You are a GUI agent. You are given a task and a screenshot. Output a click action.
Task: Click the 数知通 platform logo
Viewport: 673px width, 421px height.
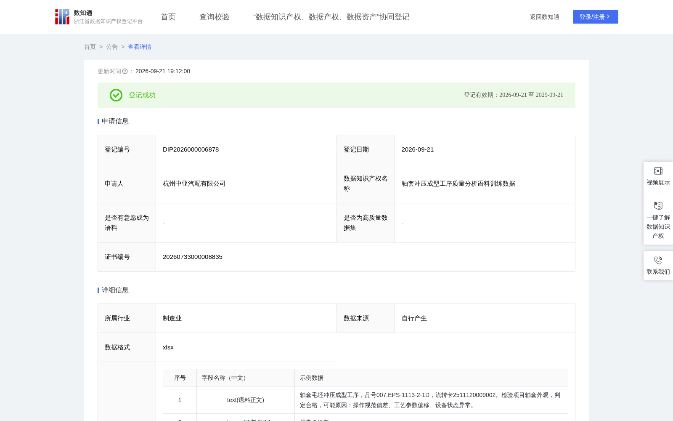point(99,17)
